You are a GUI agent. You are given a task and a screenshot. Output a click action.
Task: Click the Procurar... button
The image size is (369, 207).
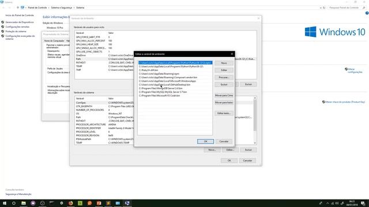(x=224, y=77)
